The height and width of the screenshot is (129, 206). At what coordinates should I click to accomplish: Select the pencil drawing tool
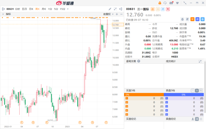tap(110, 9)
